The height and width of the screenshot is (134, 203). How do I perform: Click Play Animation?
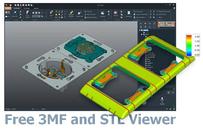139,17
